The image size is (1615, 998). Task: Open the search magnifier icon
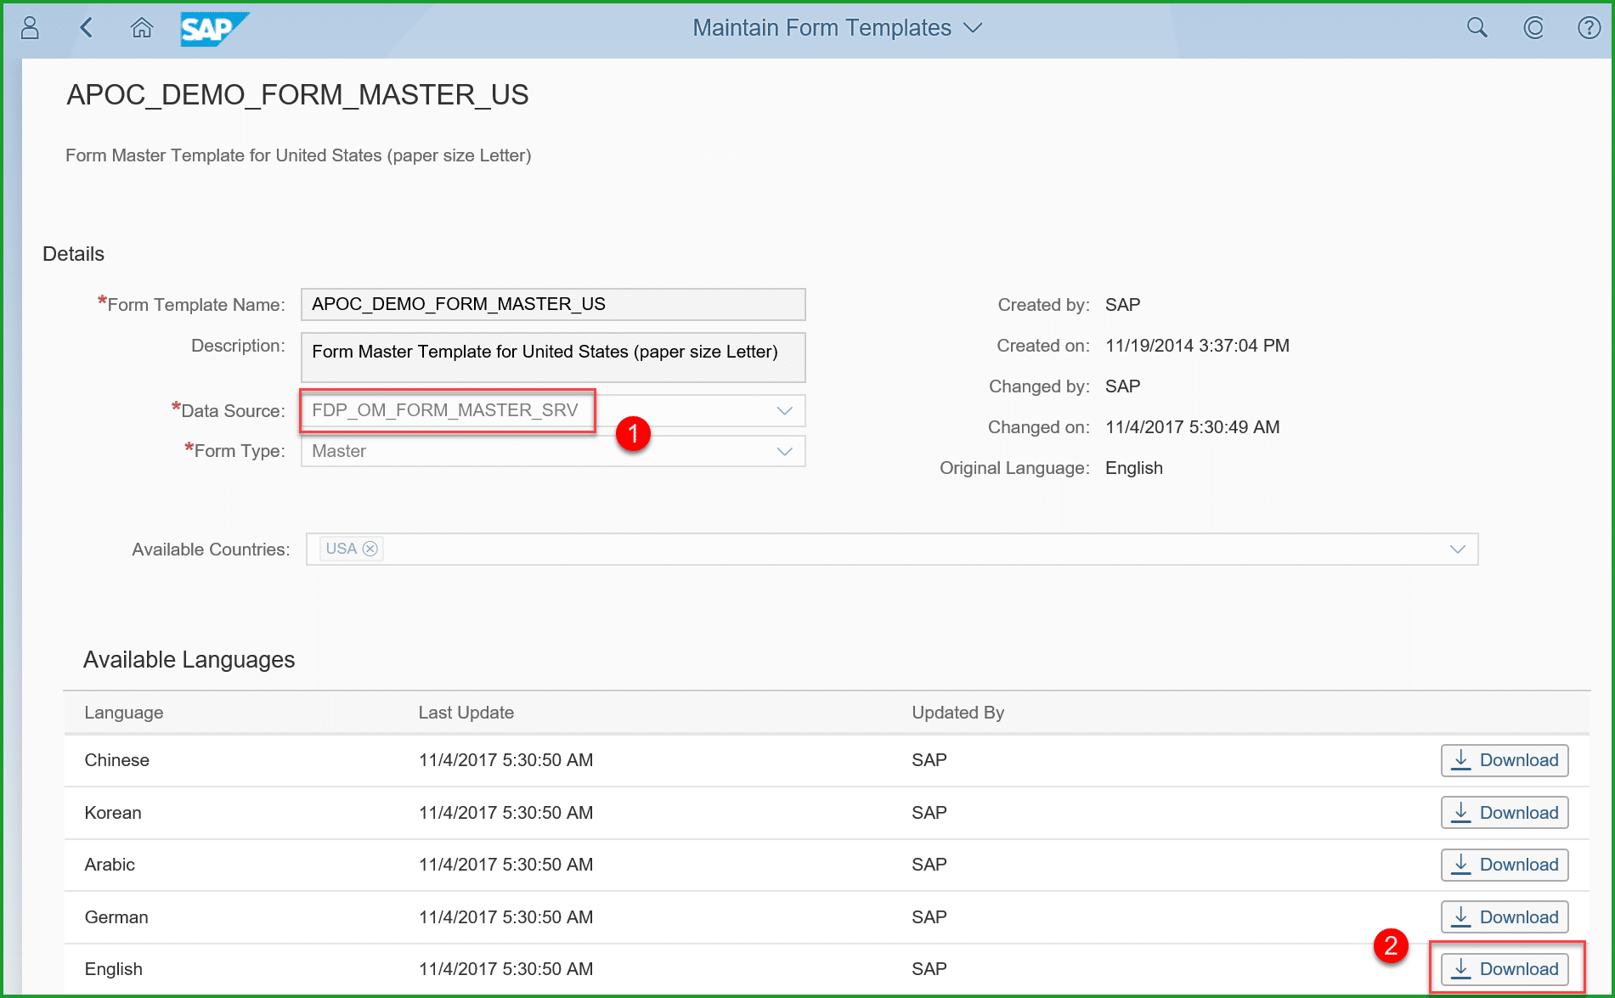click(x=1477, y=28)
